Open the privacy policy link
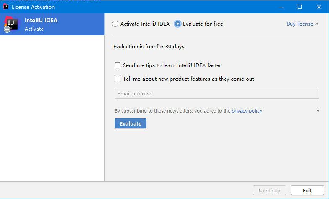Image resolution: width=329 pixels, height=199 pixels. click(247, 111)
